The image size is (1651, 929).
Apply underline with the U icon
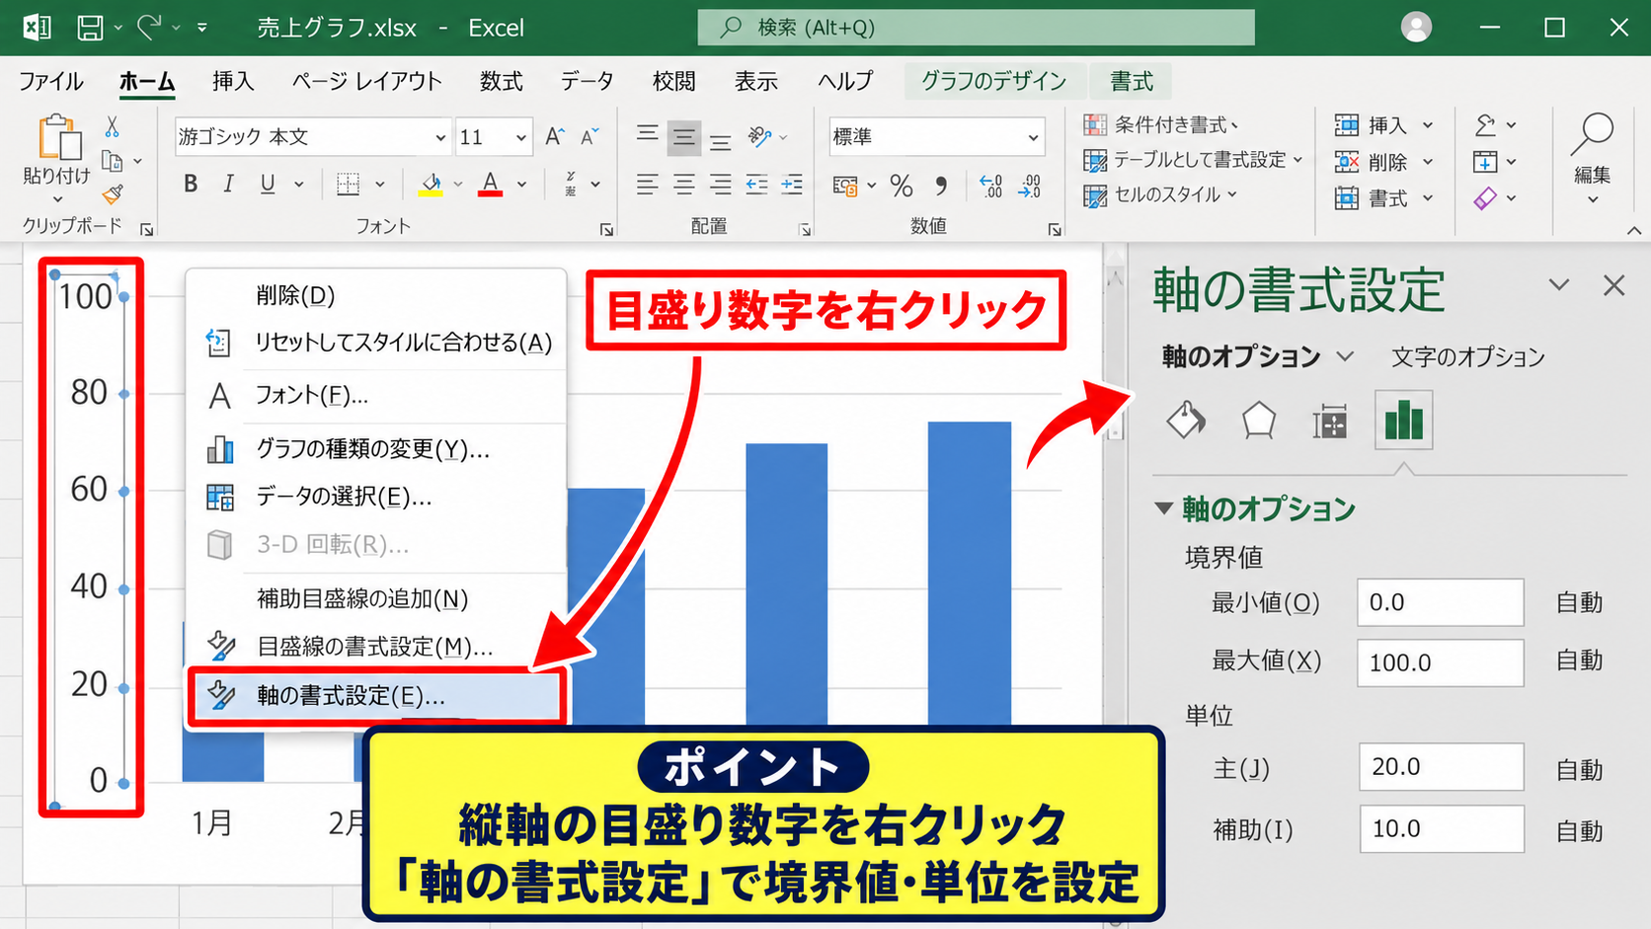(x=267, y=184)
